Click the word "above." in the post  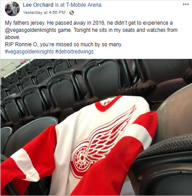click(13, 37)
